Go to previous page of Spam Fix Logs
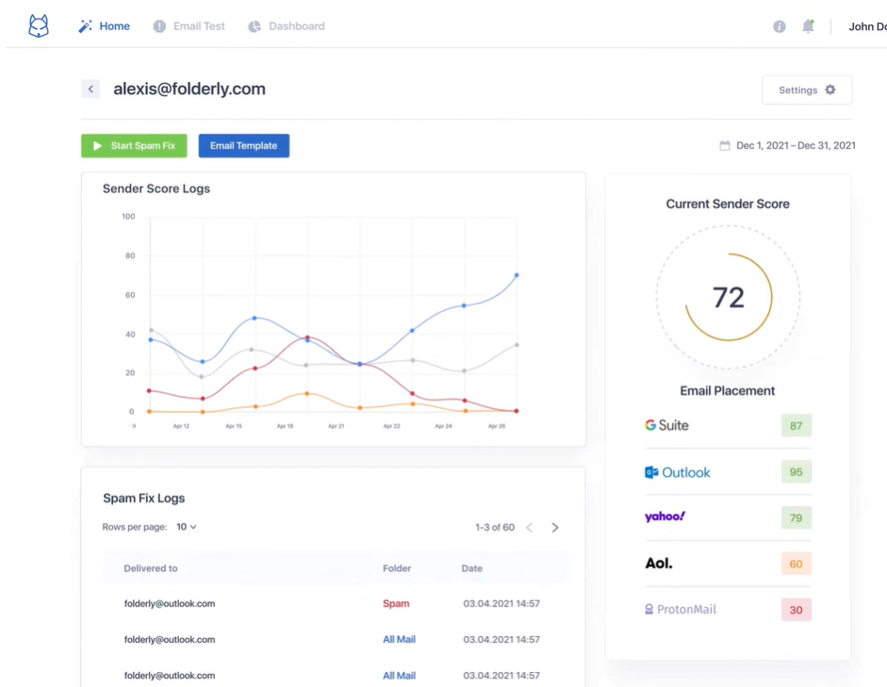Screen dimensions: 887x687 click(529, 528)
